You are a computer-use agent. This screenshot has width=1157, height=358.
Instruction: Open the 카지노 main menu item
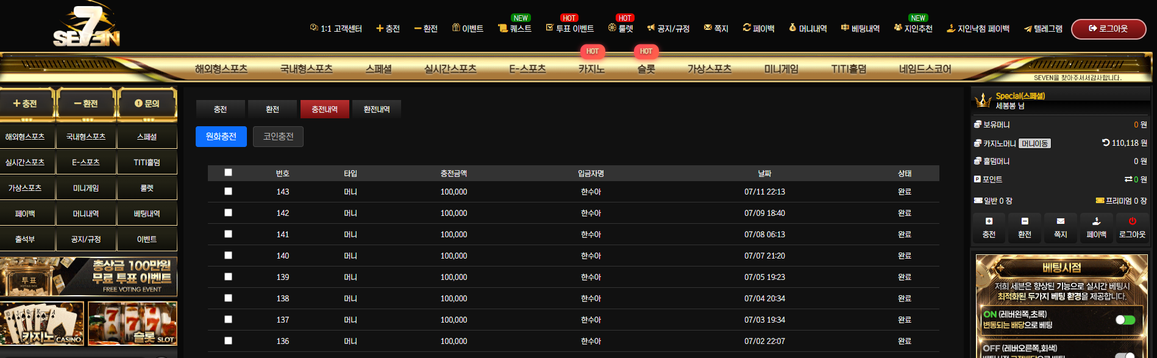[x=591, y=69]
